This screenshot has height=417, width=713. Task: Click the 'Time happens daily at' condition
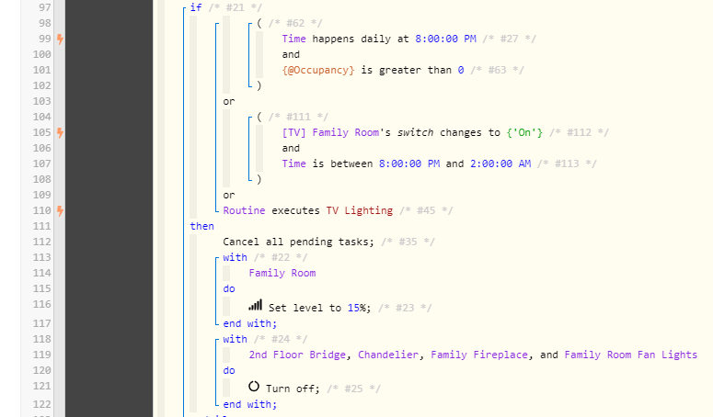tap(345, 39)
